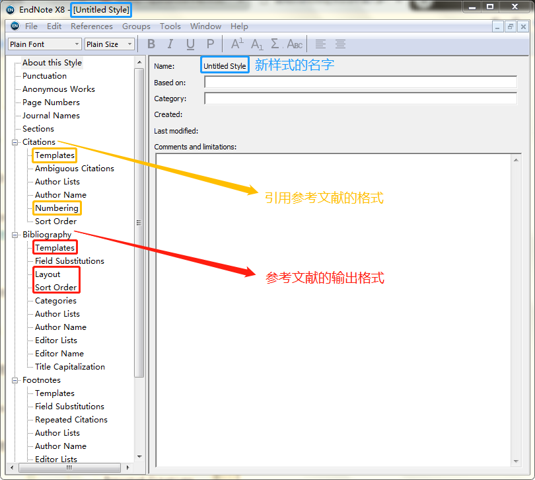This screenshot has width=535, height=480.
Task: Select About this Style
Action: tap(52, 63)
